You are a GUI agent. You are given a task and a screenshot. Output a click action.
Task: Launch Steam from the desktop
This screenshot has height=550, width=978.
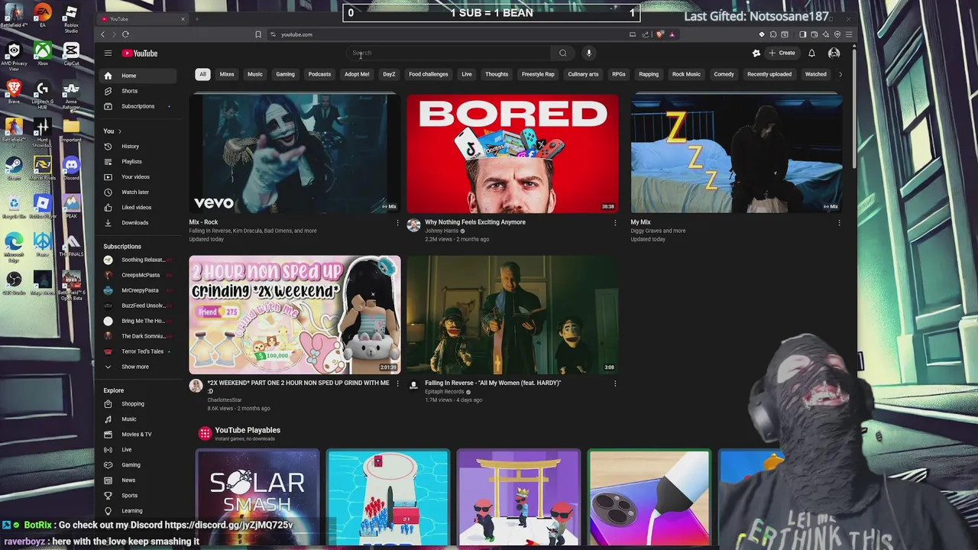point(14,167)
